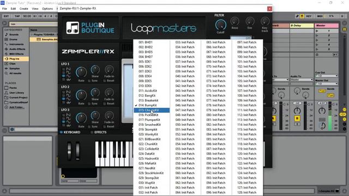This screenshot has width=349, height=196.
Task: Launch Master scene 1
Action: [x=317, y=30]
